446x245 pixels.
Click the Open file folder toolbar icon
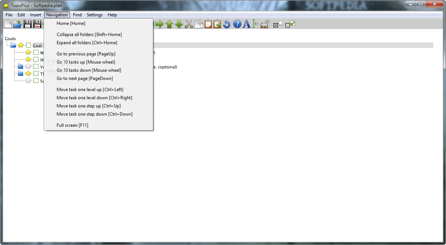[x=18, y=24]
